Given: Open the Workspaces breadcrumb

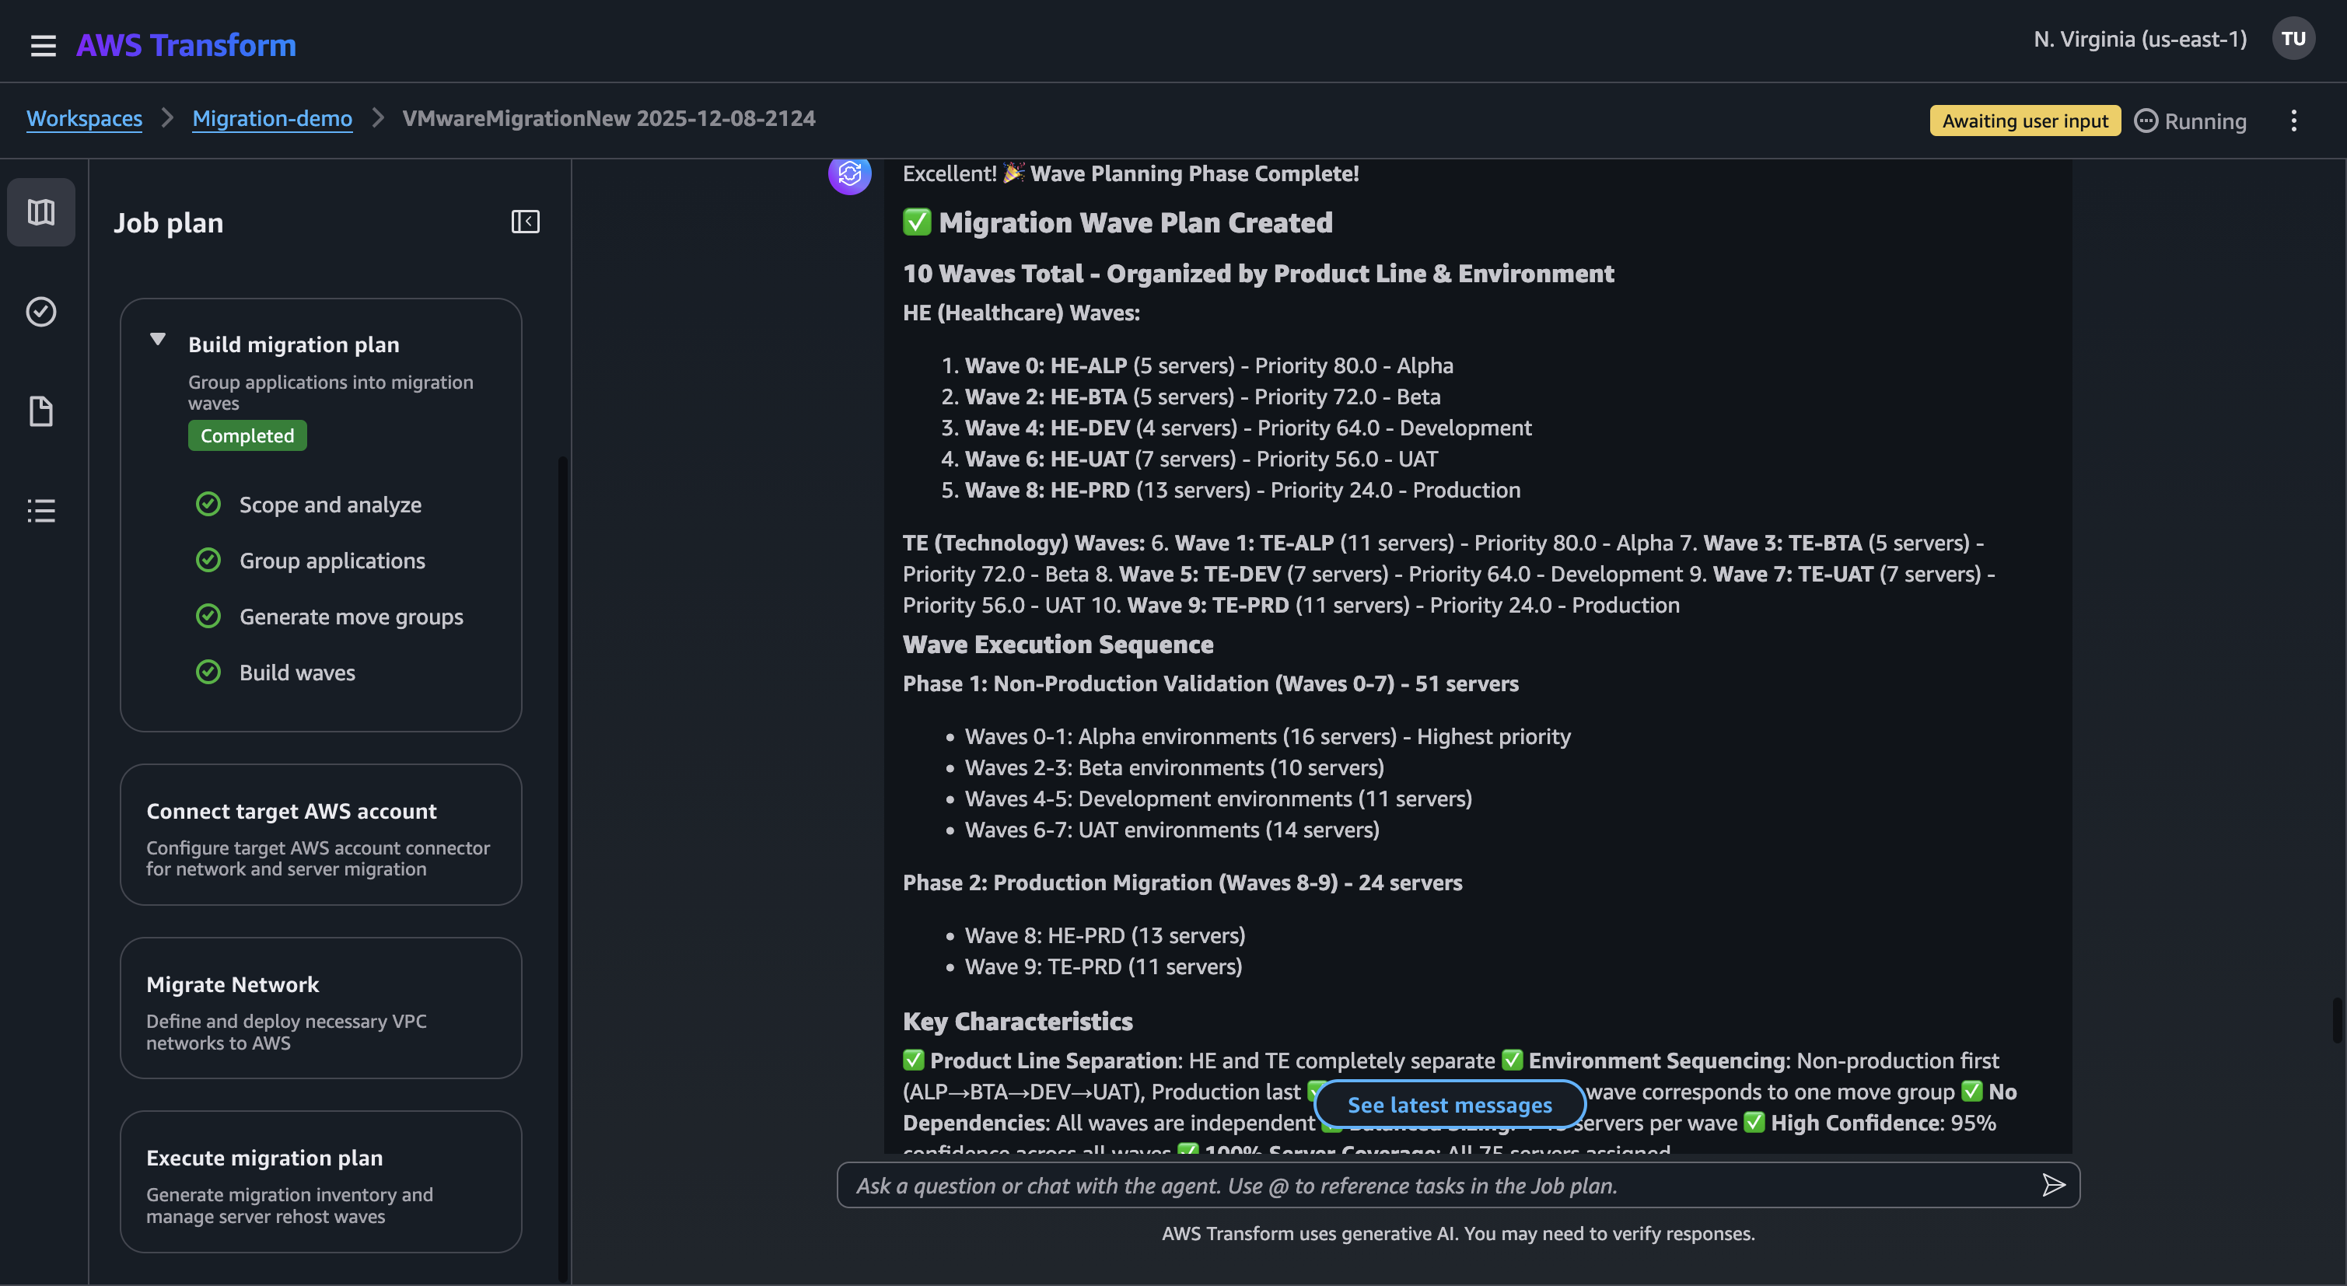Looking at the screenshot, I should click(x=84, y=118).
